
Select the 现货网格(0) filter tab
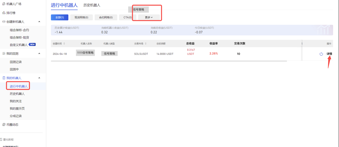[x=81, y=17]
